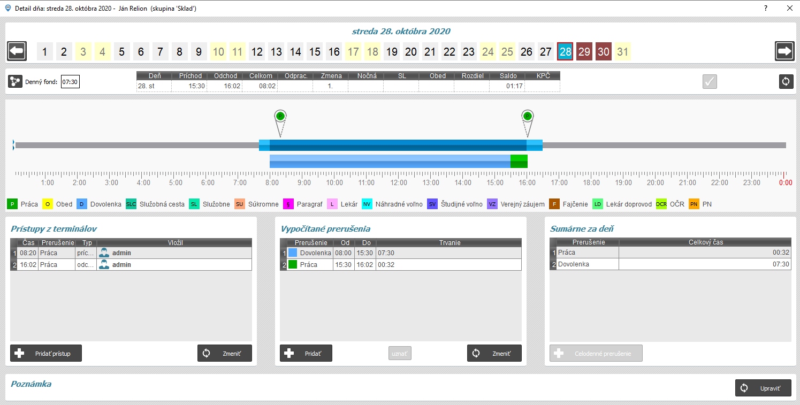Select terminal access row with time 16:02
800x405 pixels.
[131, 265]
